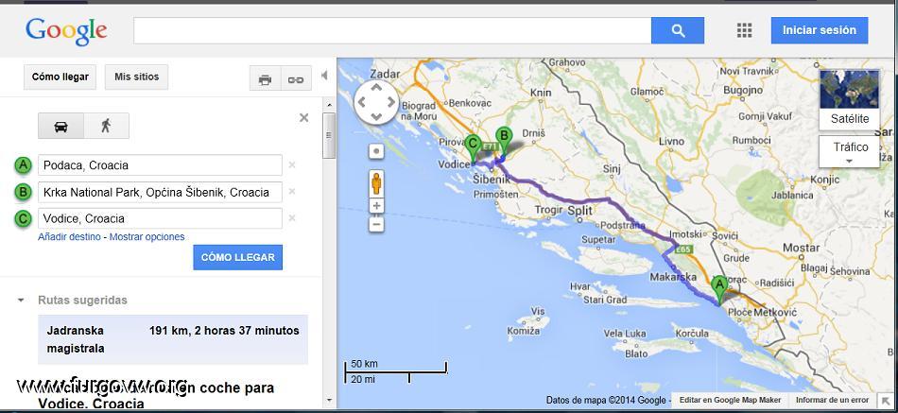Click the print icon
This screenshot has width=898, height=413.
265,79
